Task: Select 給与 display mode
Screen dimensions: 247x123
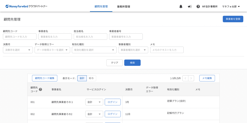Action: tap(91, 78)
